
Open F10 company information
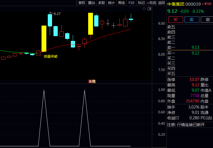tap(131, 3)
